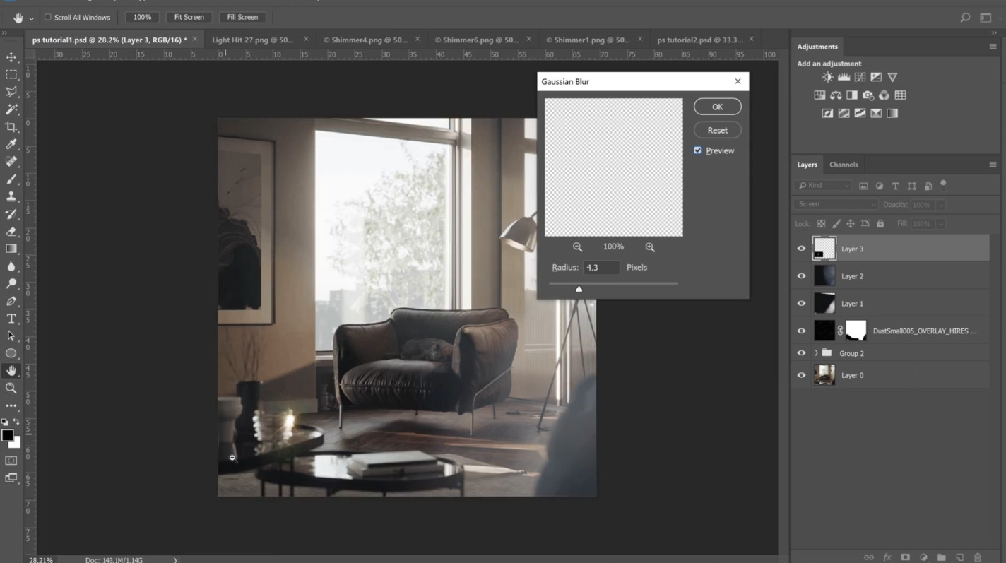The image size is (1006, 563).
Task: Enable Scroll All Windows checkbox
Action: pos(48,17)
